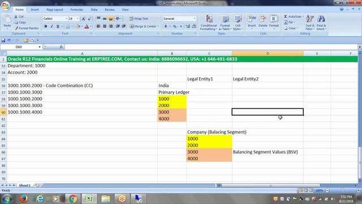Open Chrome from the taskbar
Viewport: 362px width, 204px height.
(x=73, y=199)
